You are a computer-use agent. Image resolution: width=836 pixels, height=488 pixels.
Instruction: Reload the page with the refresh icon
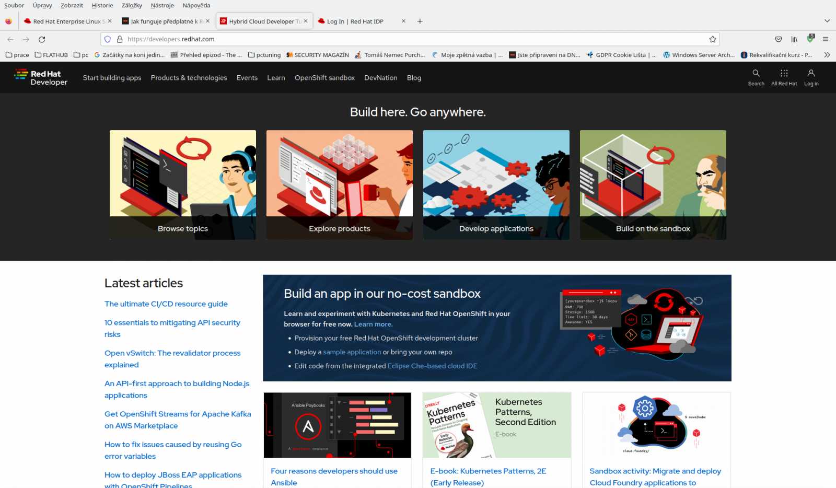42,39
